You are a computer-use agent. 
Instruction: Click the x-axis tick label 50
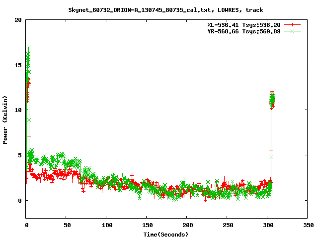[67, 225]
